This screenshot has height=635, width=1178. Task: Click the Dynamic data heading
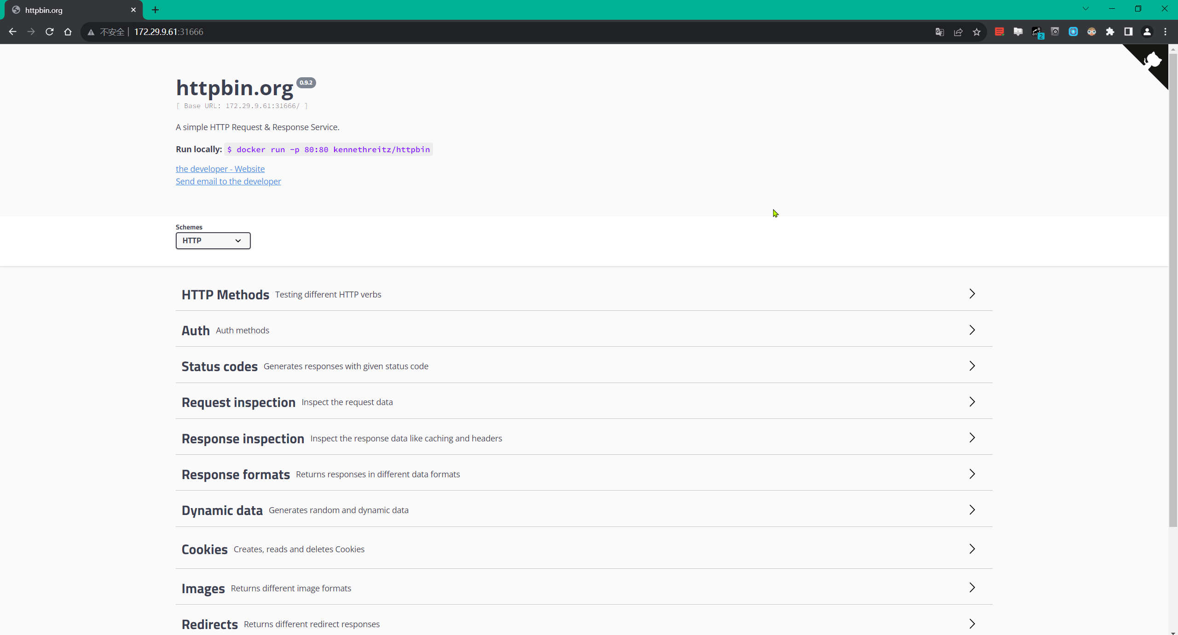pos(222,510)
